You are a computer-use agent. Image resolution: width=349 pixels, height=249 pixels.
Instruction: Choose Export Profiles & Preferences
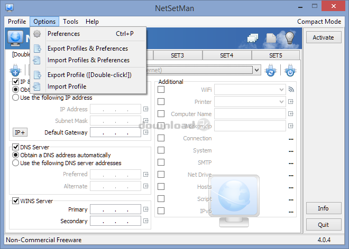tap(88, 49)
